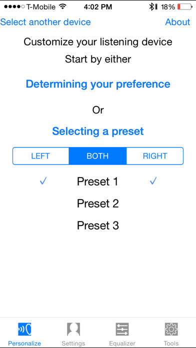Tap the battery indicator icon

pos(184,7)
